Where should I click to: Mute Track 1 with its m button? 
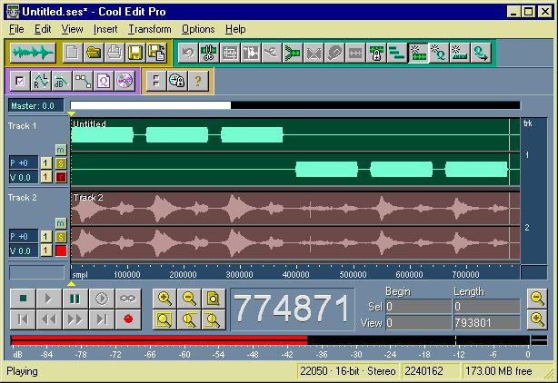pyautogui.click(x=61, y=150)
